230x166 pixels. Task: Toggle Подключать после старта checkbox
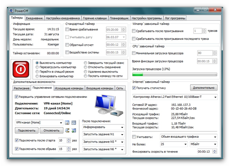click(17, 140)
